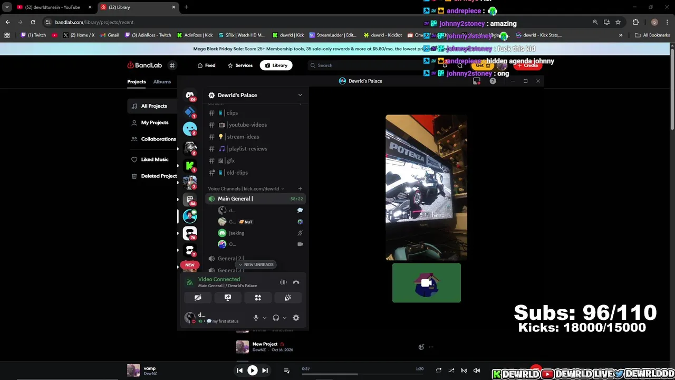Open the playlist-reviews channel
Viewport: 675px width, 380px height.
(255, 149)
